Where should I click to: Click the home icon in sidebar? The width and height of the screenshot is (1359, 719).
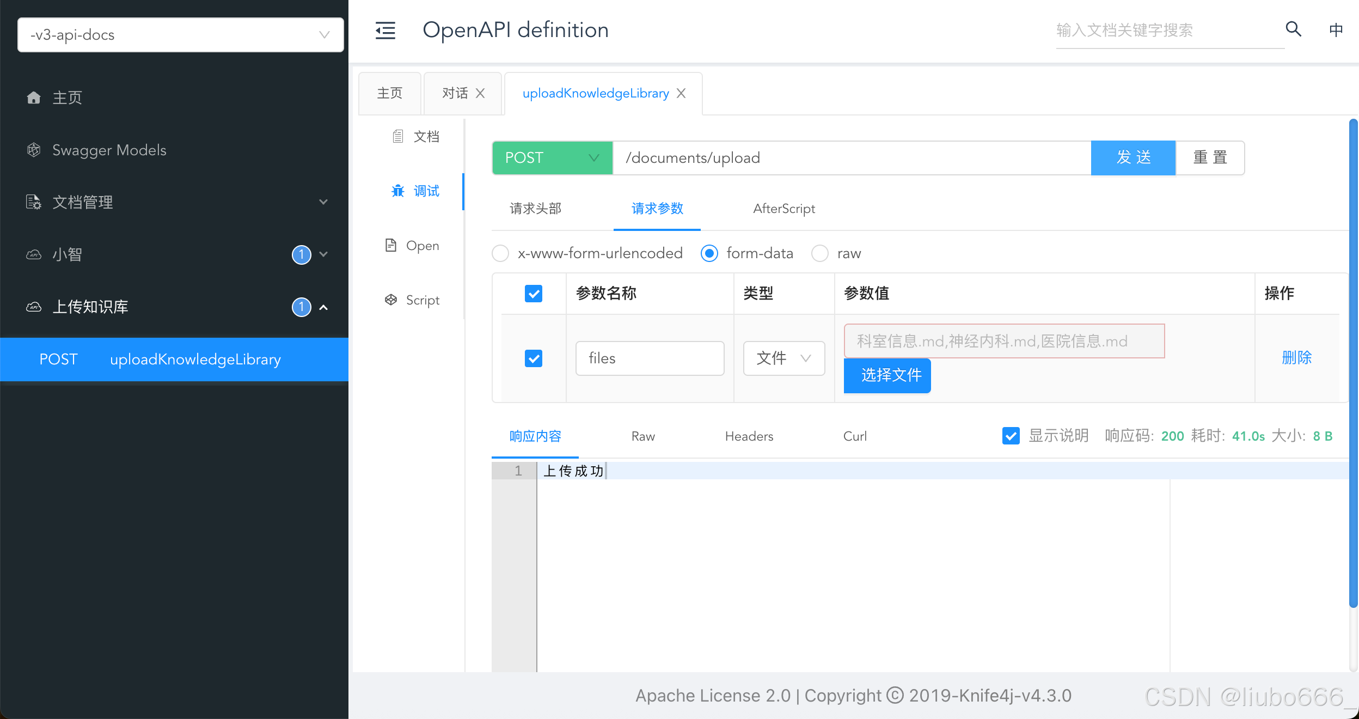click(x=34, y=98)
